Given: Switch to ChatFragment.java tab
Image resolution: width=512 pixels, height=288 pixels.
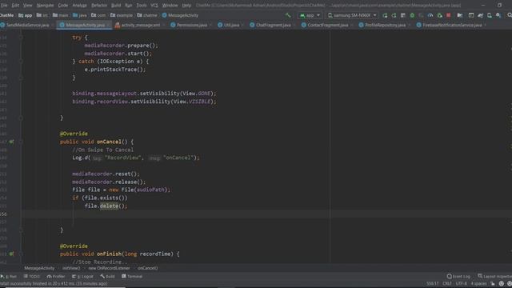Looking at the screenshot, I should pyautogui.click(x=274, y=25).
